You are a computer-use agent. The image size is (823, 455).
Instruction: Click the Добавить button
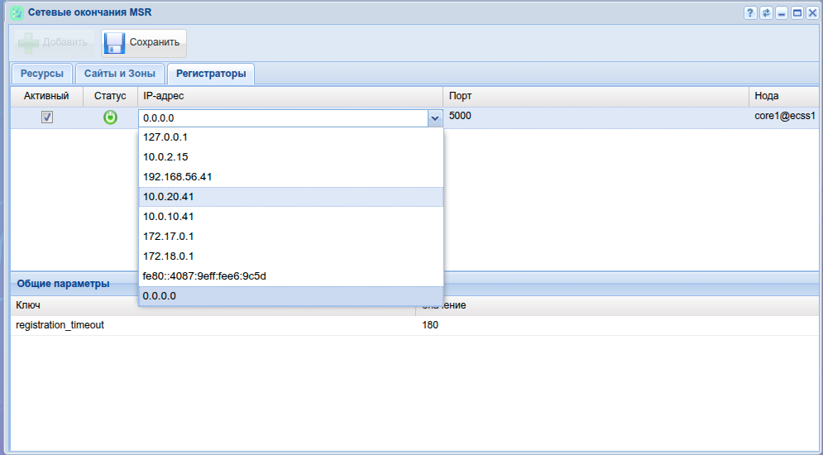tap(55, 43)
